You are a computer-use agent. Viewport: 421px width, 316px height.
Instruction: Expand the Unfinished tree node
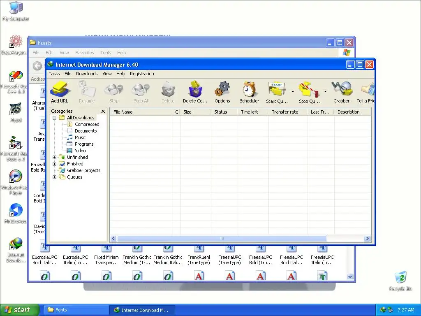(55, 157)
